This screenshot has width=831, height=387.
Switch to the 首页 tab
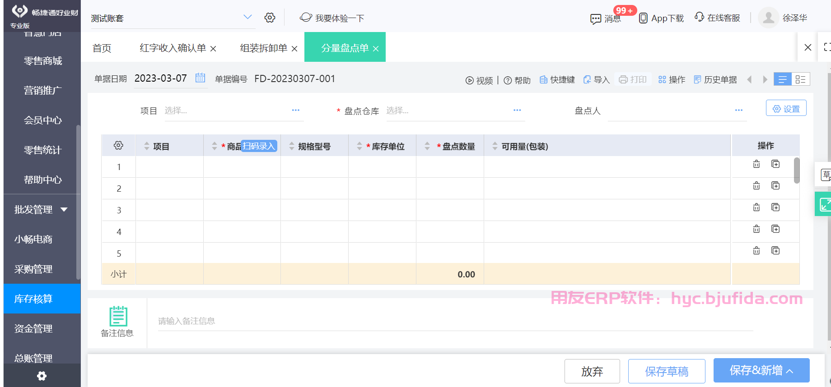click(102, 48)
